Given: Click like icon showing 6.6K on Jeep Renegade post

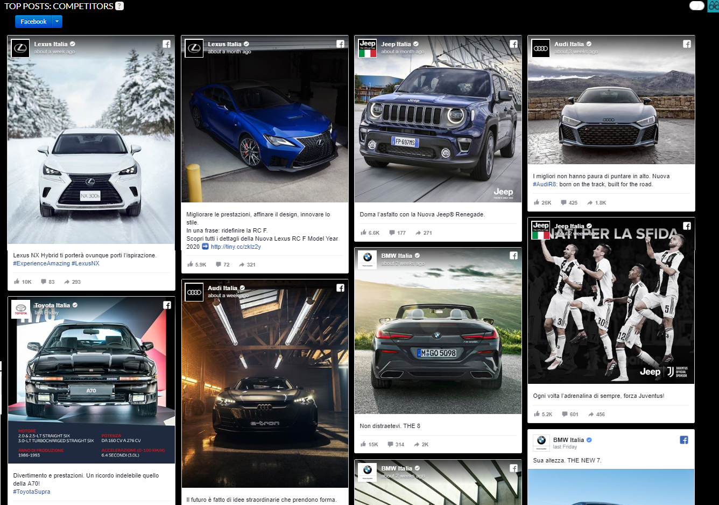Looking at the screenshot, I should 363,233.
